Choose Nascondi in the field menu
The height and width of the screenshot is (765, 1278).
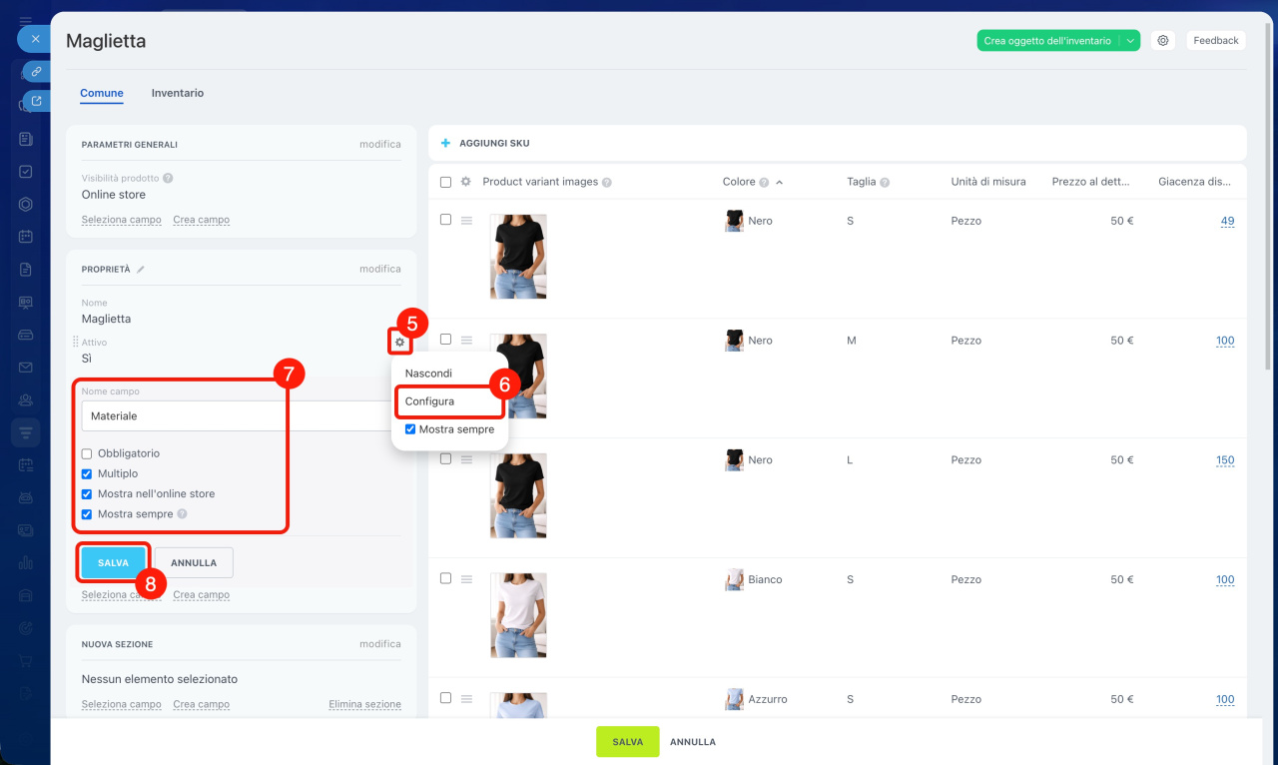tap(428, 374)
